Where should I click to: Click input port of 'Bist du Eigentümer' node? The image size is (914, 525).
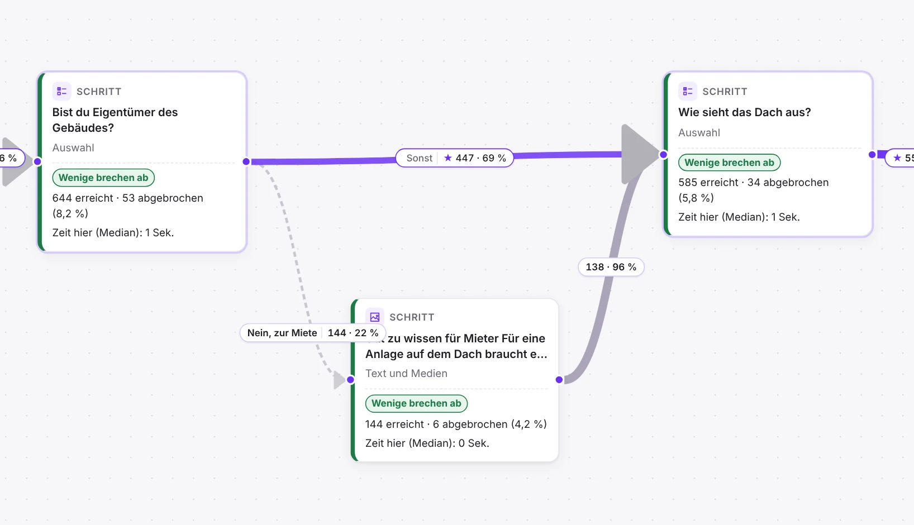[x=38, y=161]
